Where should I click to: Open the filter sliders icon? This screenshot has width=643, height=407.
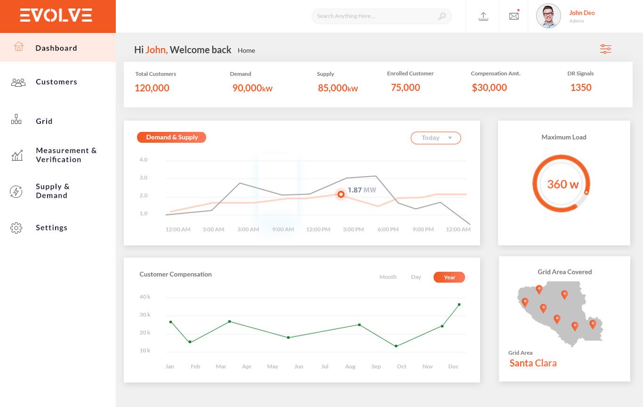click(605, 49)
